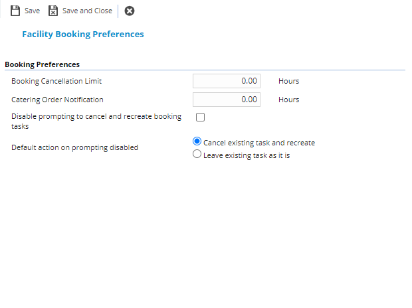The image size is (412, 308).
Task: Focus the Catering Order Notification field
Action: pyautogui.click(x=226, y=100)
